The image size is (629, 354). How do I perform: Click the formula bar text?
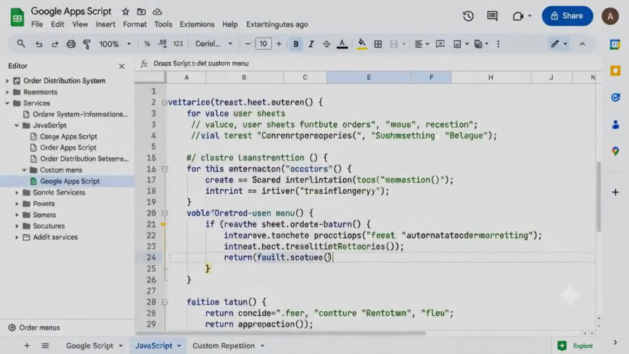click(x=201, y=64)
